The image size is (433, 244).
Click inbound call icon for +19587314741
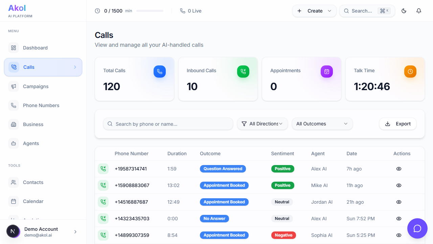(x=103, y=169)
